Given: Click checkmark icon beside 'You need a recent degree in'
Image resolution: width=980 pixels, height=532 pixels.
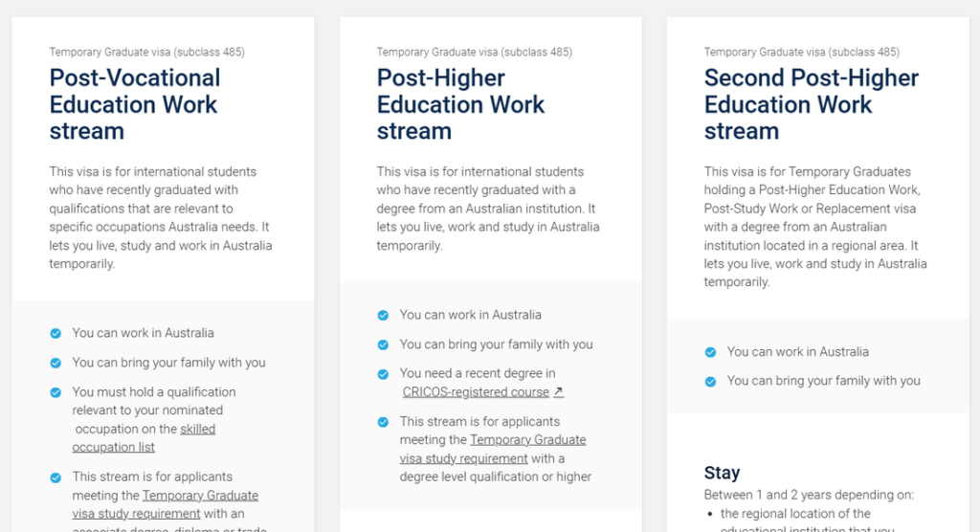Looking at the screenshot, I should tap(383, 374).
